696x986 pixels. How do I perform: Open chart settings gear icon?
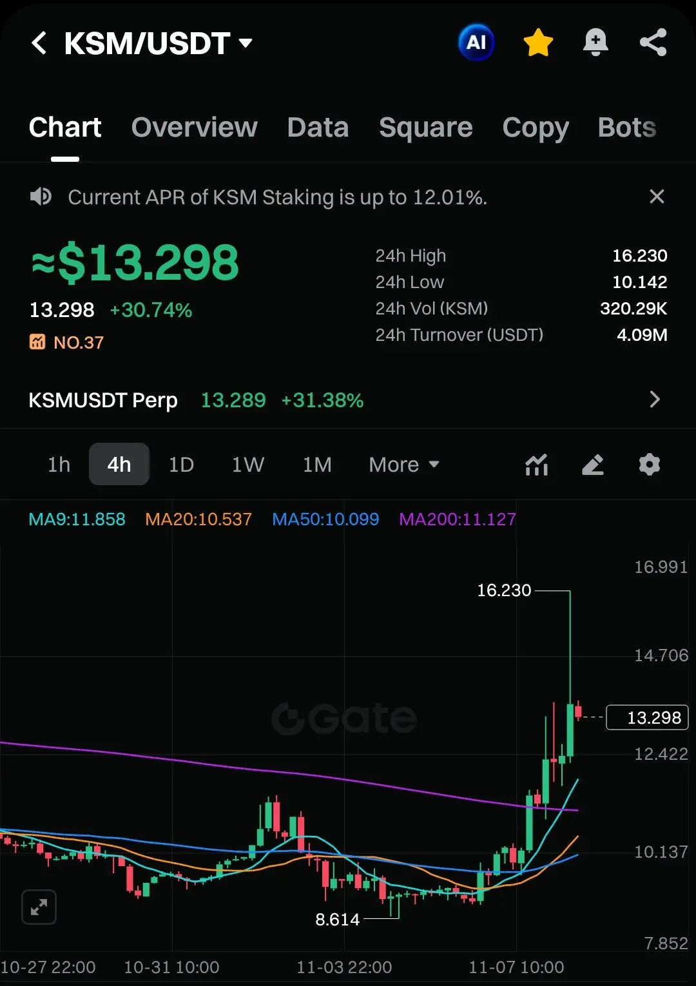tap(650, 465)
